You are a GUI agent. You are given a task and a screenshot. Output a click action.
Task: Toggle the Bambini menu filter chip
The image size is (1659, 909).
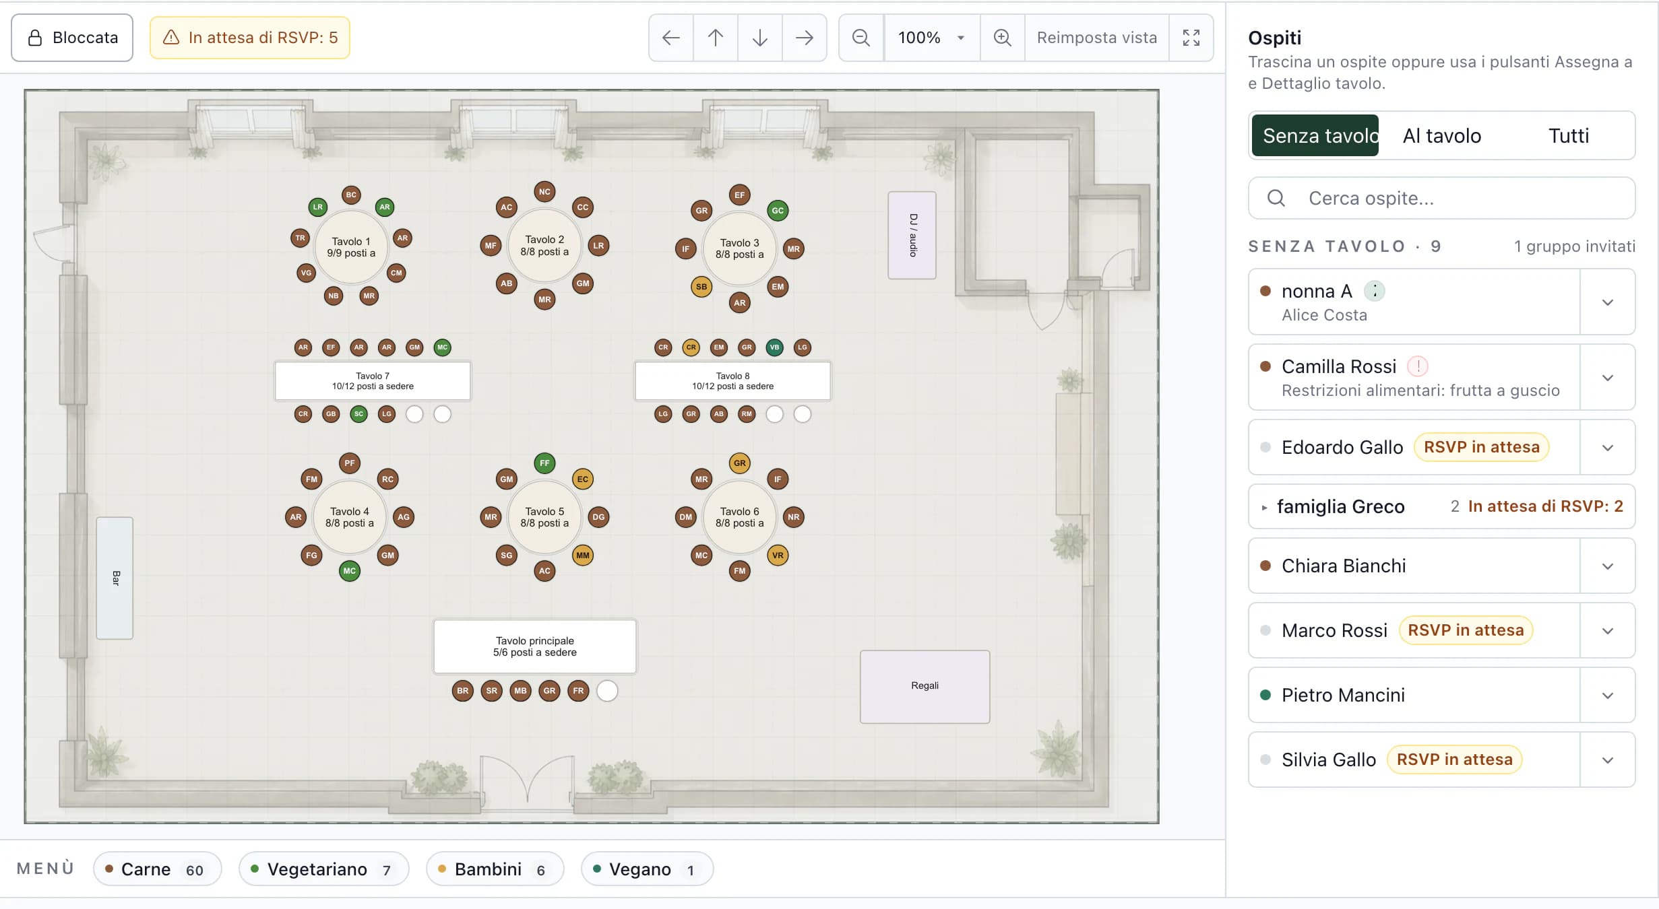click(x=495, y=869)
